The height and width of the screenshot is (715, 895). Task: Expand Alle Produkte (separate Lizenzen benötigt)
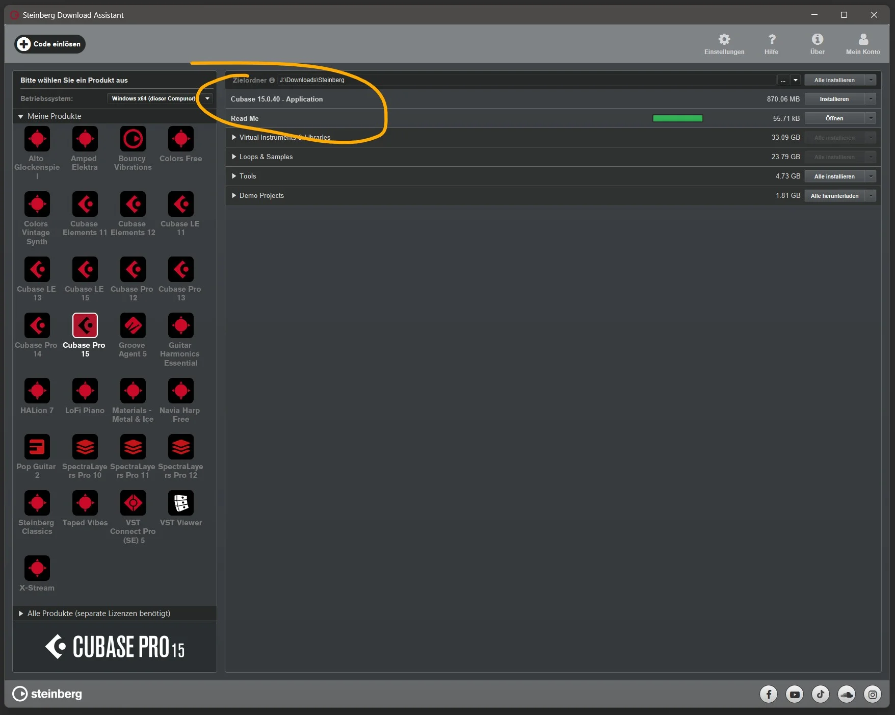[x=21, y=614]
